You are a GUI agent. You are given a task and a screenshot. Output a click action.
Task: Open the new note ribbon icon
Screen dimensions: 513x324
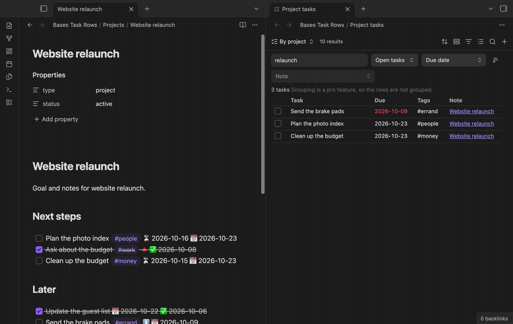click(x=9, y=26)
